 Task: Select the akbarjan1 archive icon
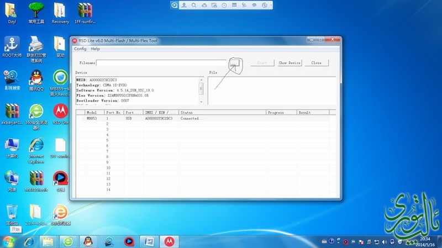pos(12,114)
